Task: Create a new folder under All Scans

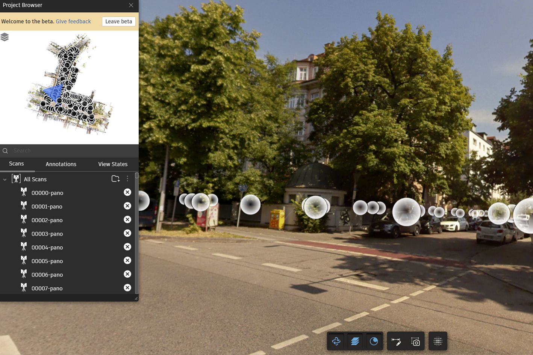Action: [115, 178]
